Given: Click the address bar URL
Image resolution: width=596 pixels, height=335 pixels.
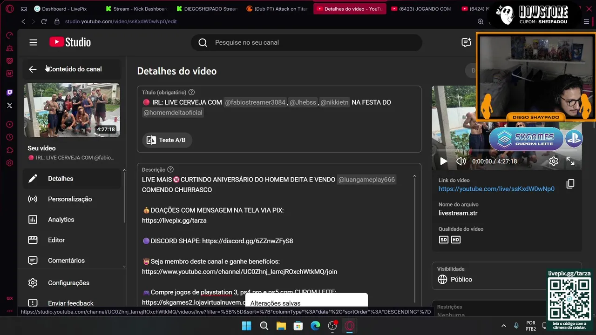Looking at the screenshot, I should coord(121,21).
